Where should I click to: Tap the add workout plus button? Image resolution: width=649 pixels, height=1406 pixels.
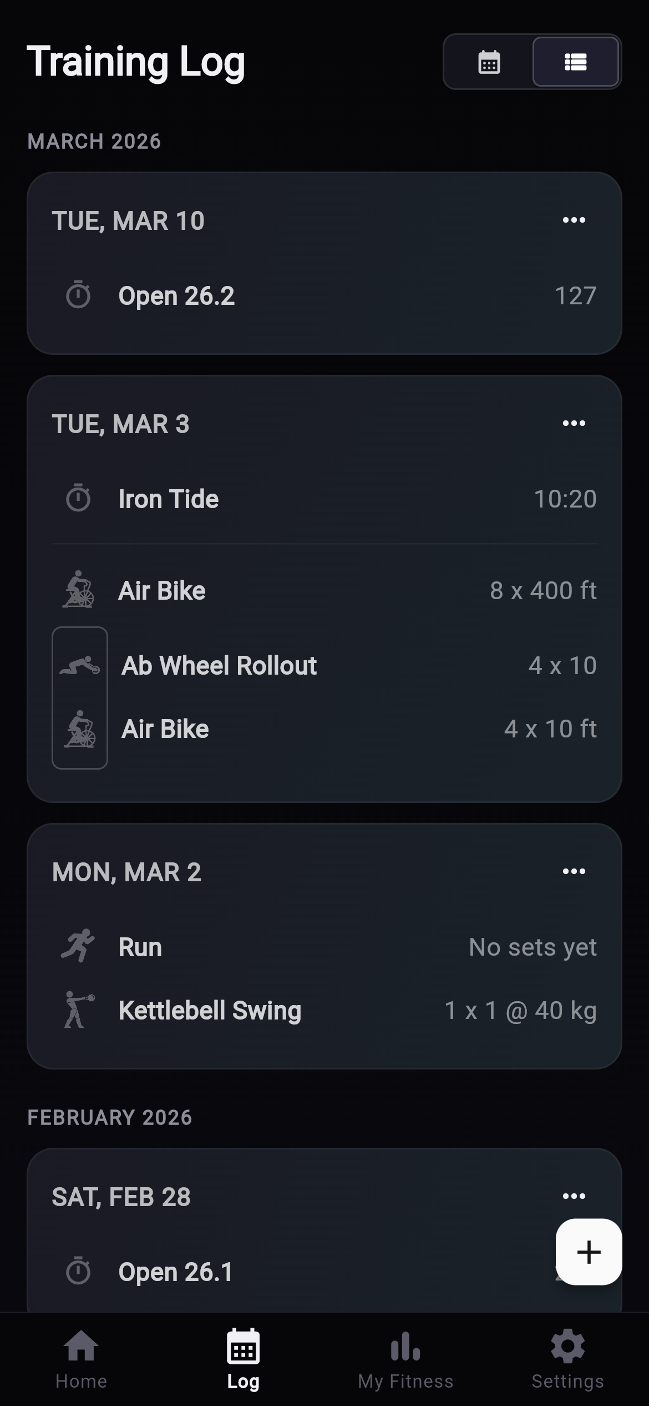click(589, 1252)
